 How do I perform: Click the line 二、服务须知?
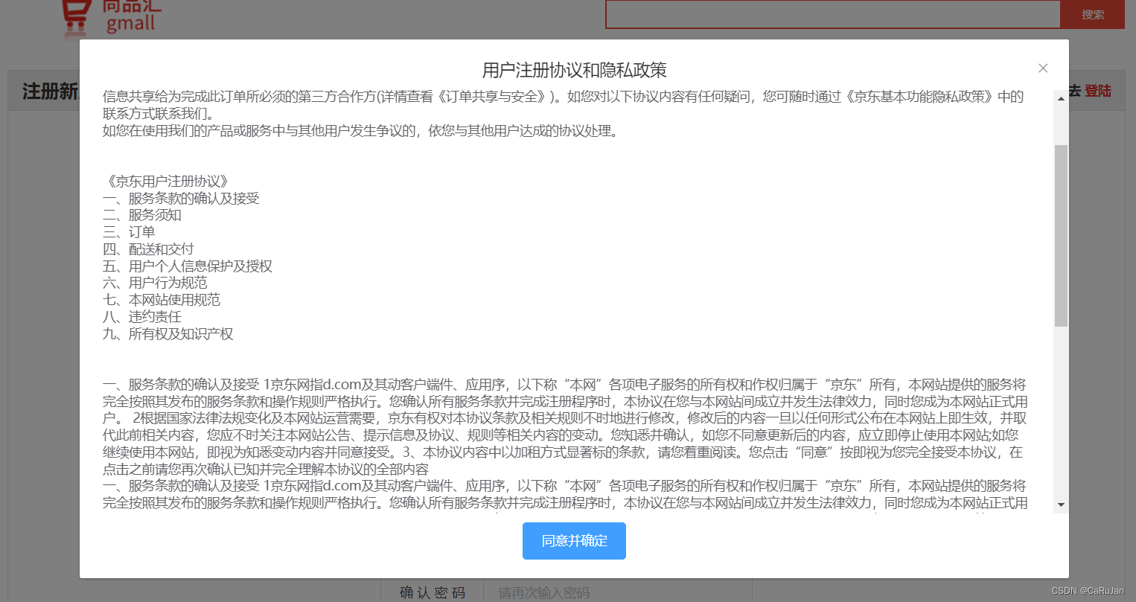142,215
